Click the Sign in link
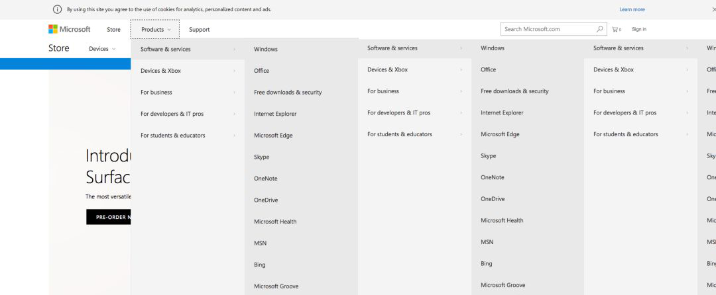The width and height of the screenshot is (716, 295). coord(639,29)
